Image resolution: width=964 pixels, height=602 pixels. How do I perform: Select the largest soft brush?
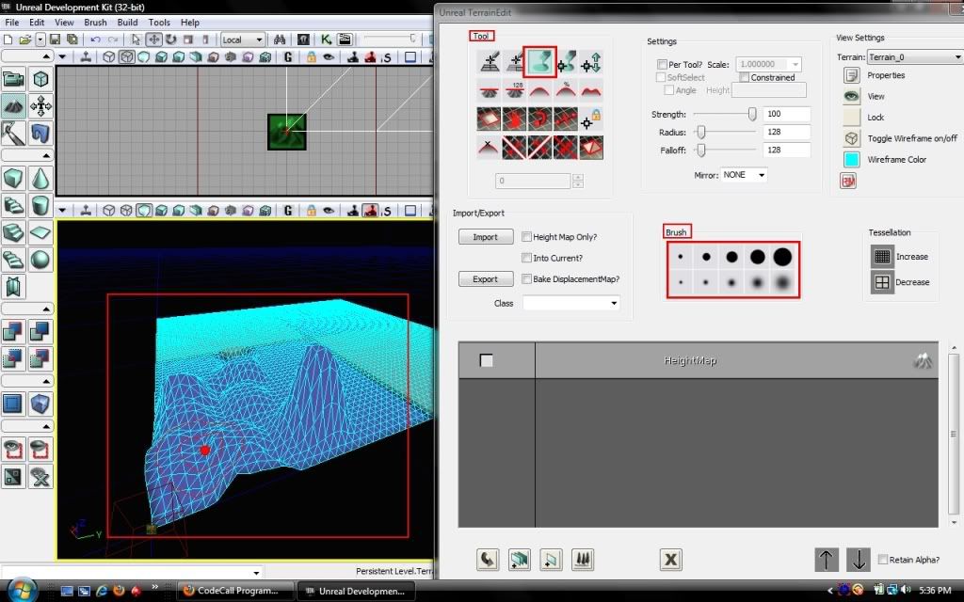coord(782,282)
